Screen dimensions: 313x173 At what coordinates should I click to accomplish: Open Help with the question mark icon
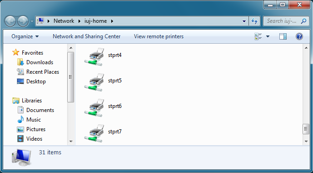point(299,36)
